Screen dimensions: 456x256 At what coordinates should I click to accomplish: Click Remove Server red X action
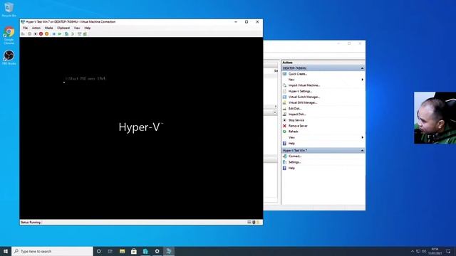click(x=285, y=126)
